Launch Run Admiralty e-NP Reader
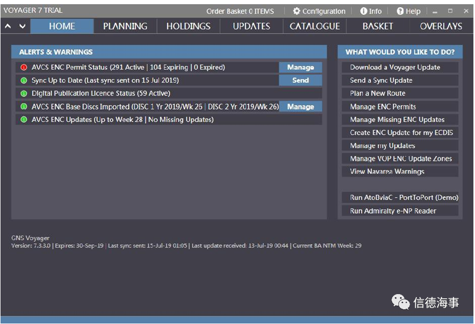 pos(400,211)
